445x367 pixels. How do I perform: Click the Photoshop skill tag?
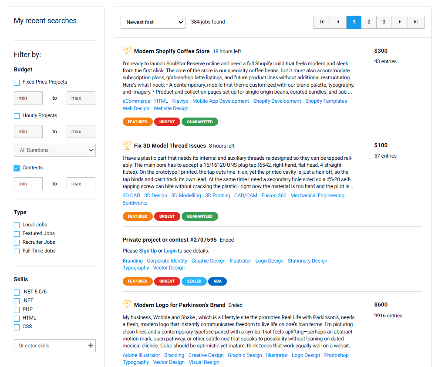point(336,355)
